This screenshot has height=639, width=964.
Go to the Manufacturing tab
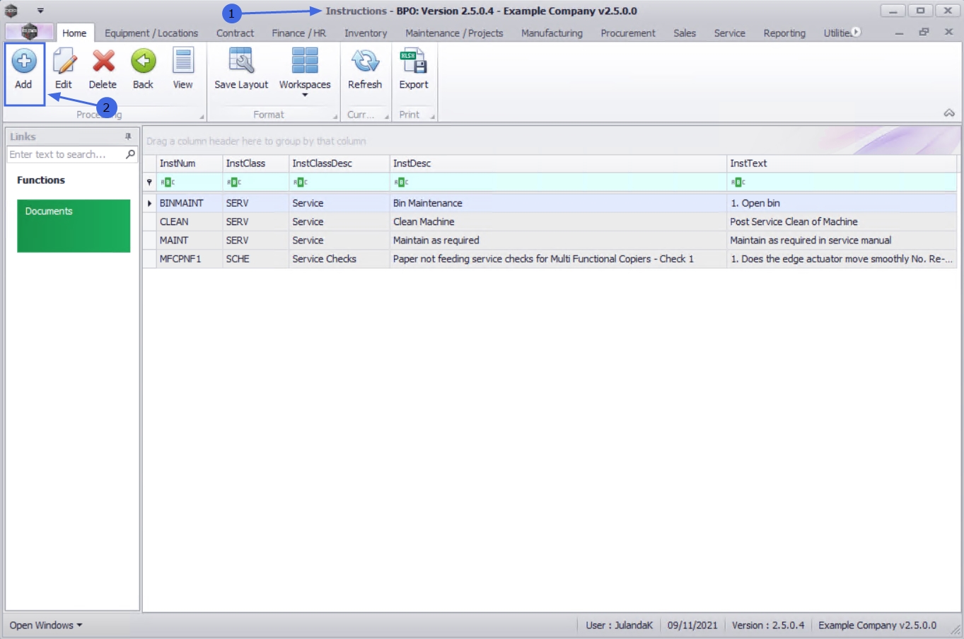coord(552,33)
